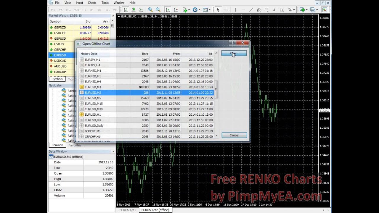Select EURUSD,Daily row in History Data
Viewport: 379px width, 213px height.
click(146, 125)
